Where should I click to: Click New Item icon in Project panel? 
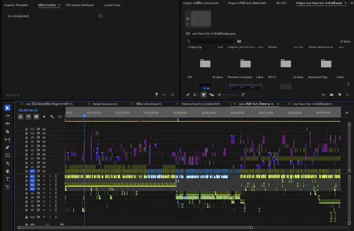point(339,95)
